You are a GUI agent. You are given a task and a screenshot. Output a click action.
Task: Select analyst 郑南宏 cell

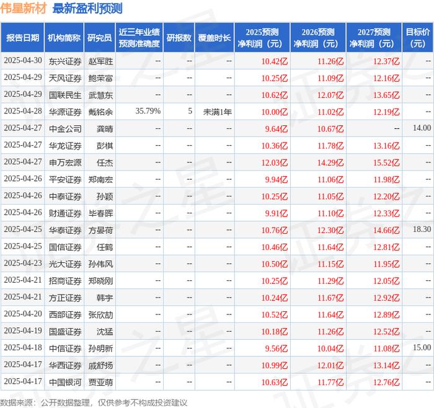(x=100, y=179)
